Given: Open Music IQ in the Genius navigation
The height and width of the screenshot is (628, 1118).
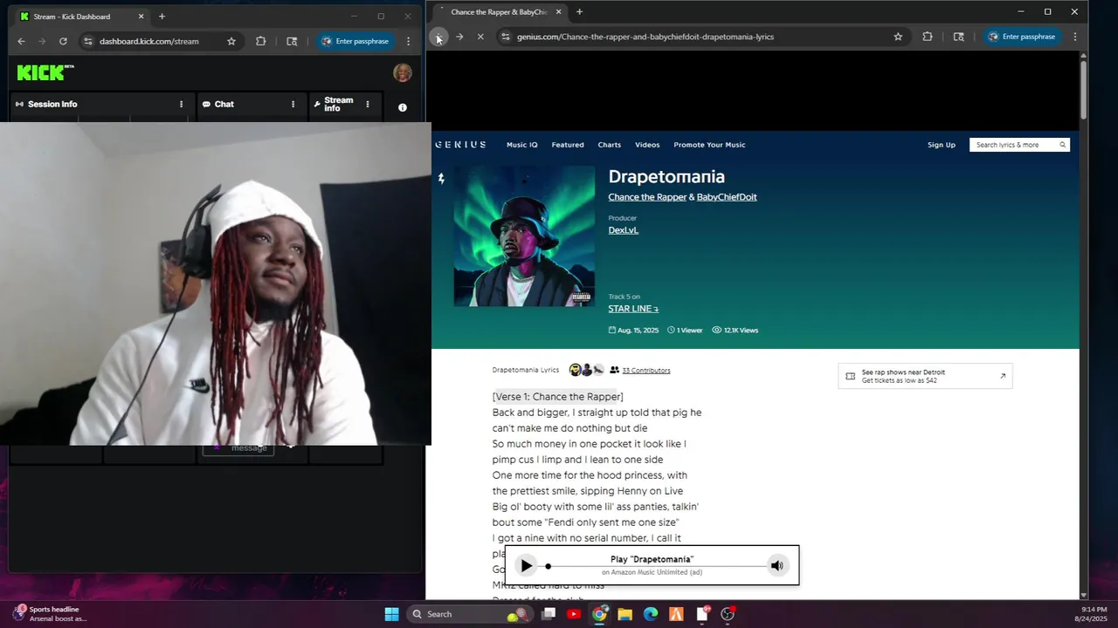Looking at the screenshot, I should point(522,145).
